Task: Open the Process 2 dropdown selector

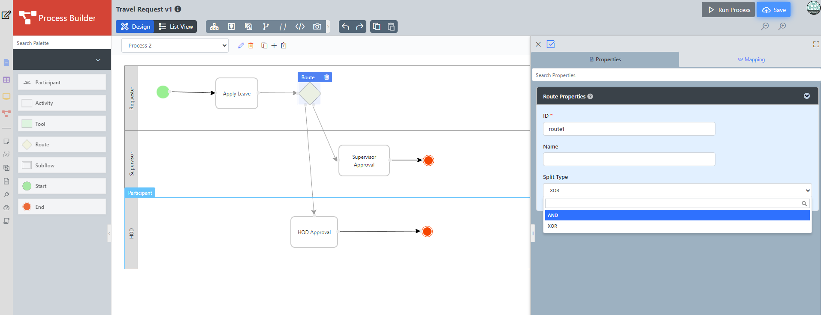Action: [x=175, y=45]
